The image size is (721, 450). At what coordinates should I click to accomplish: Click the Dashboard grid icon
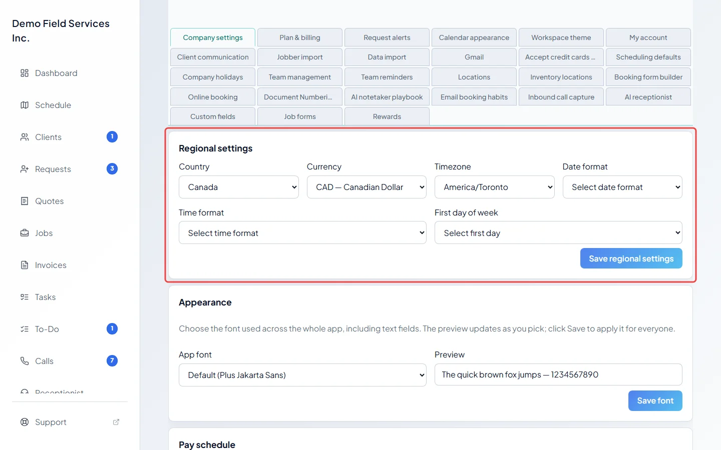coord(25,73)
